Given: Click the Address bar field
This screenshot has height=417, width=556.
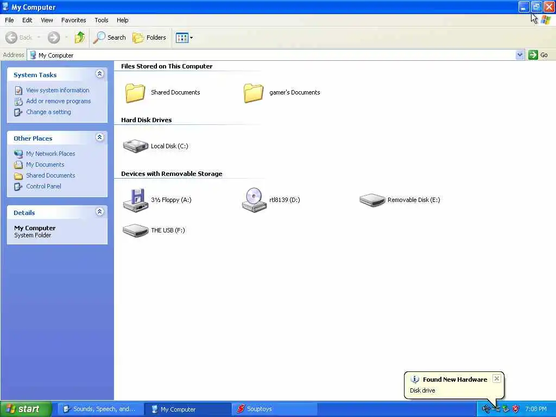Looking at the screenshot, I should click(x=275, y=55).
